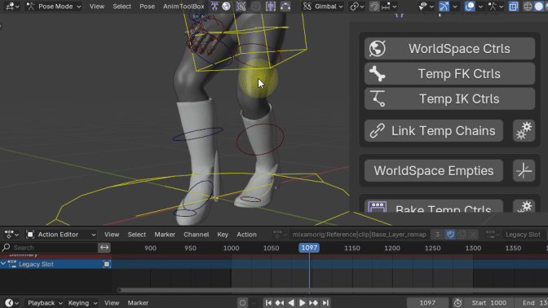This screenshot has height=308, width=548.
Task: Toggle the snapping magnet icon
Action: click(374, 7)
